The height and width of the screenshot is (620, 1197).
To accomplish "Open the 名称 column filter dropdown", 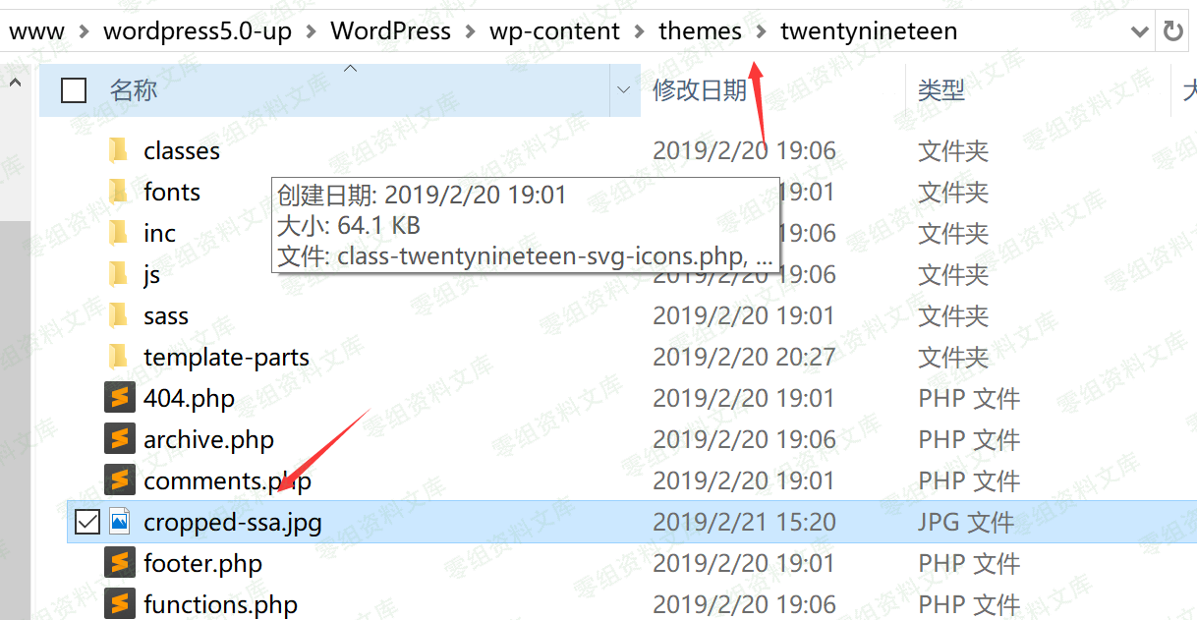I will click(623, 90).
